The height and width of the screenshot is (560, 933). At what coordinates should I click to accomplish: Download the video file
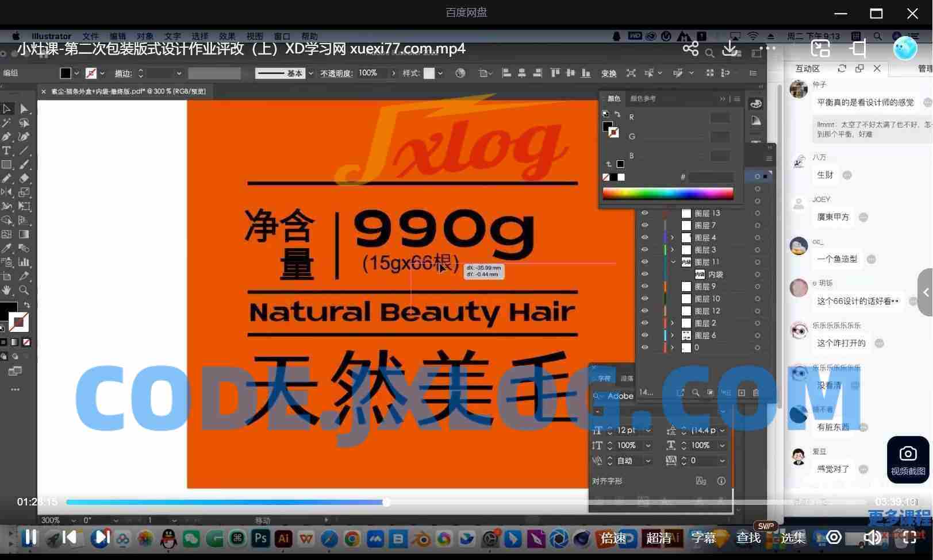pyautogui.click(x=730, y=48)
